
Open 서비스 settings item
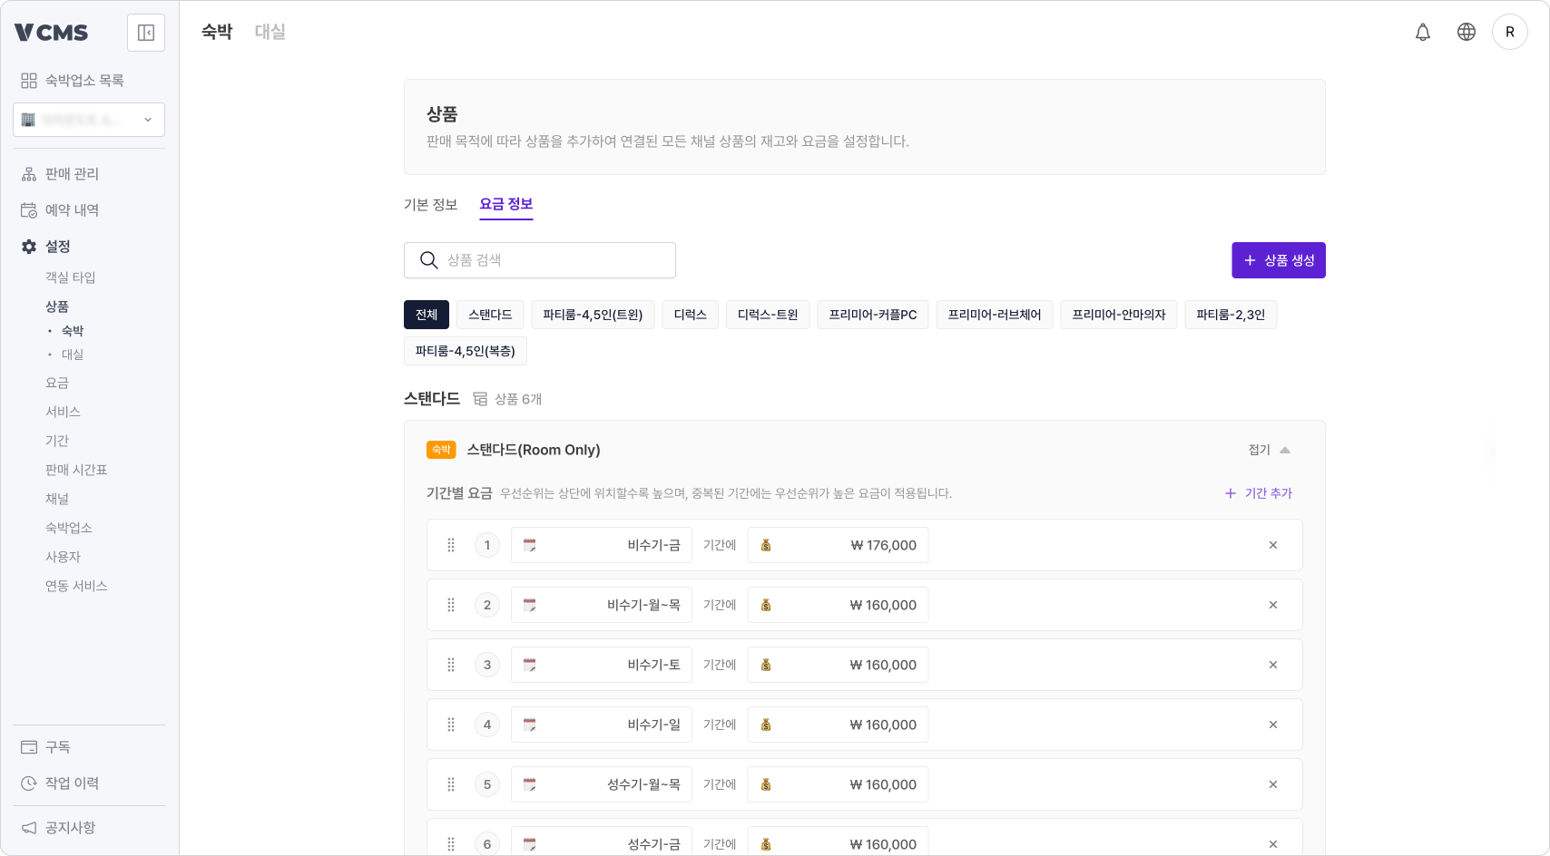(64, 412)
